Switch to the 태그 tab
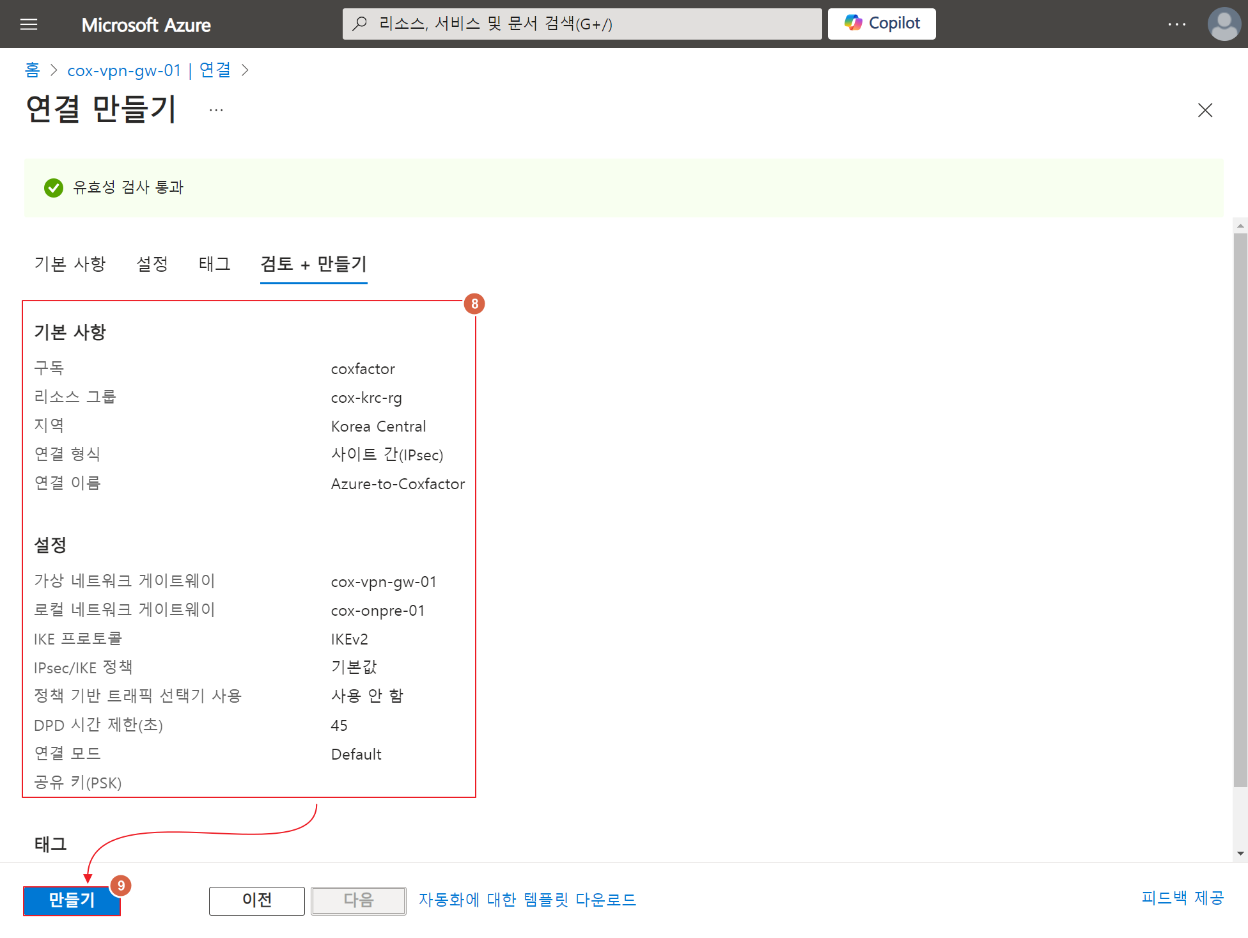The height and width of the screenshot is (938, 1248). [x=214, y=263]
